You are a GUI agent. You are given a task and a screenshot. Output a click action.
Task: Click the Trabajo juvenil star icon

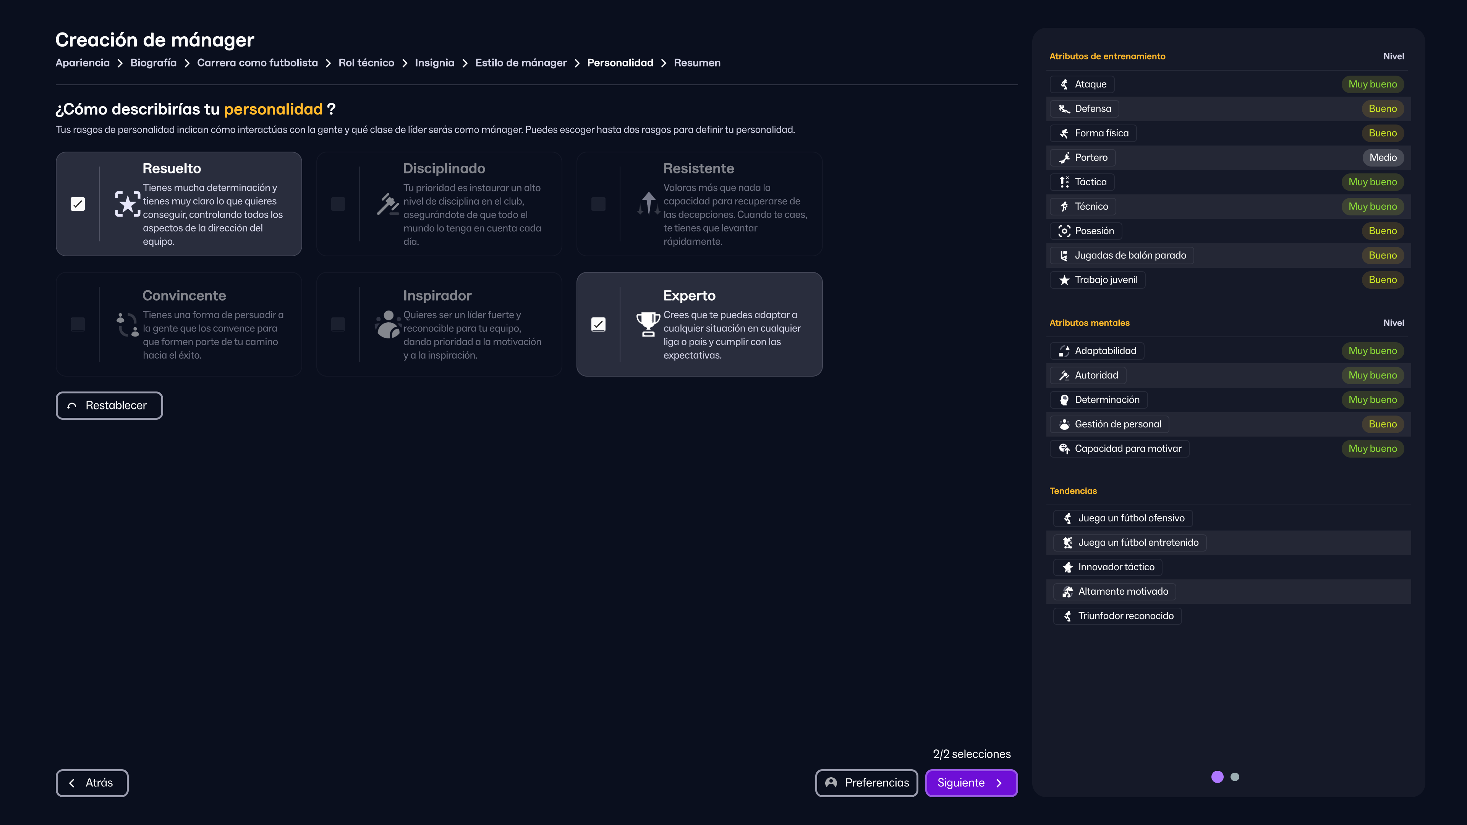pos(1064,280)
